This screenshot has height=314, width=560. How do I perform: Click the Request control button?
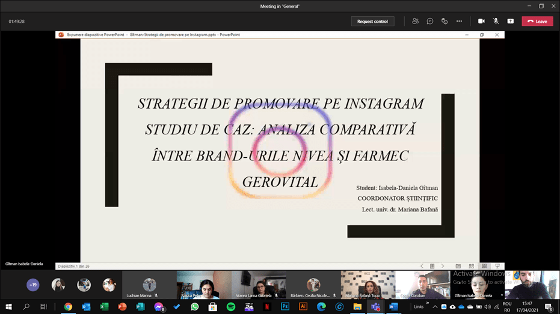click(x=372, y=21)
